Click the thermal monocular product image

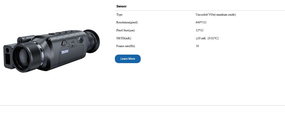click(x=51, y=50)
